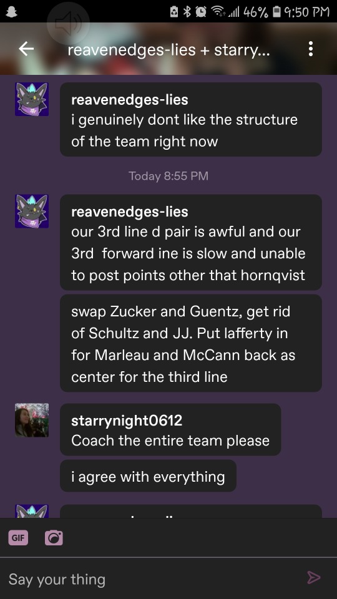Tap the conversation title reavenedges-lies + starry
337x599 pixels.
pyautogui.click(x=168, y=50)
